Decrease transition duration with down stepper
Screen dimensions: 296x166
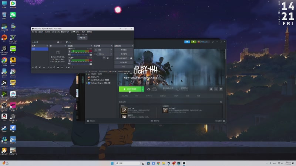tap(111, 55)
